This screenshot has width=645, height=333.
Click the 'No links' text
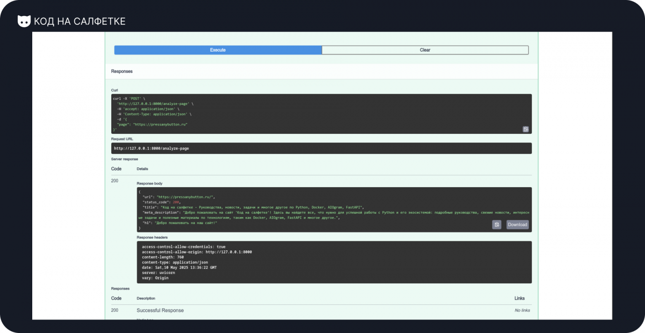522,310
